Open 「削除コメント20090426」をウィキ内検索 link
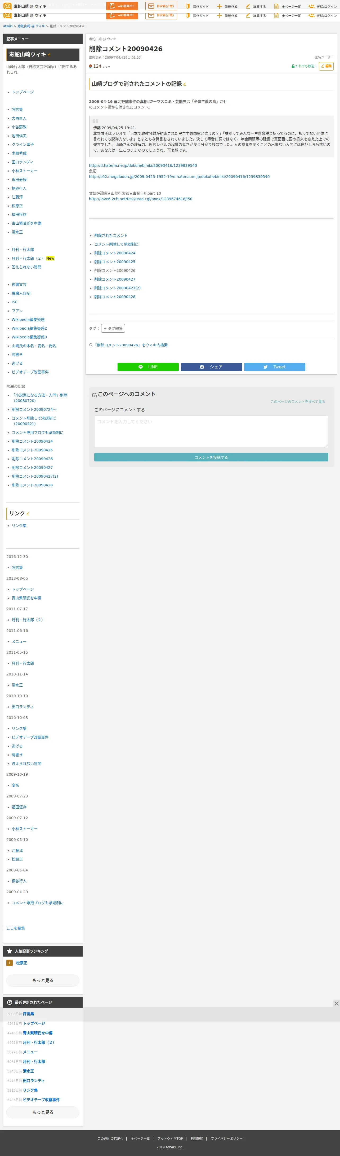The image size is (340, 1156). [x=130, y=345]
